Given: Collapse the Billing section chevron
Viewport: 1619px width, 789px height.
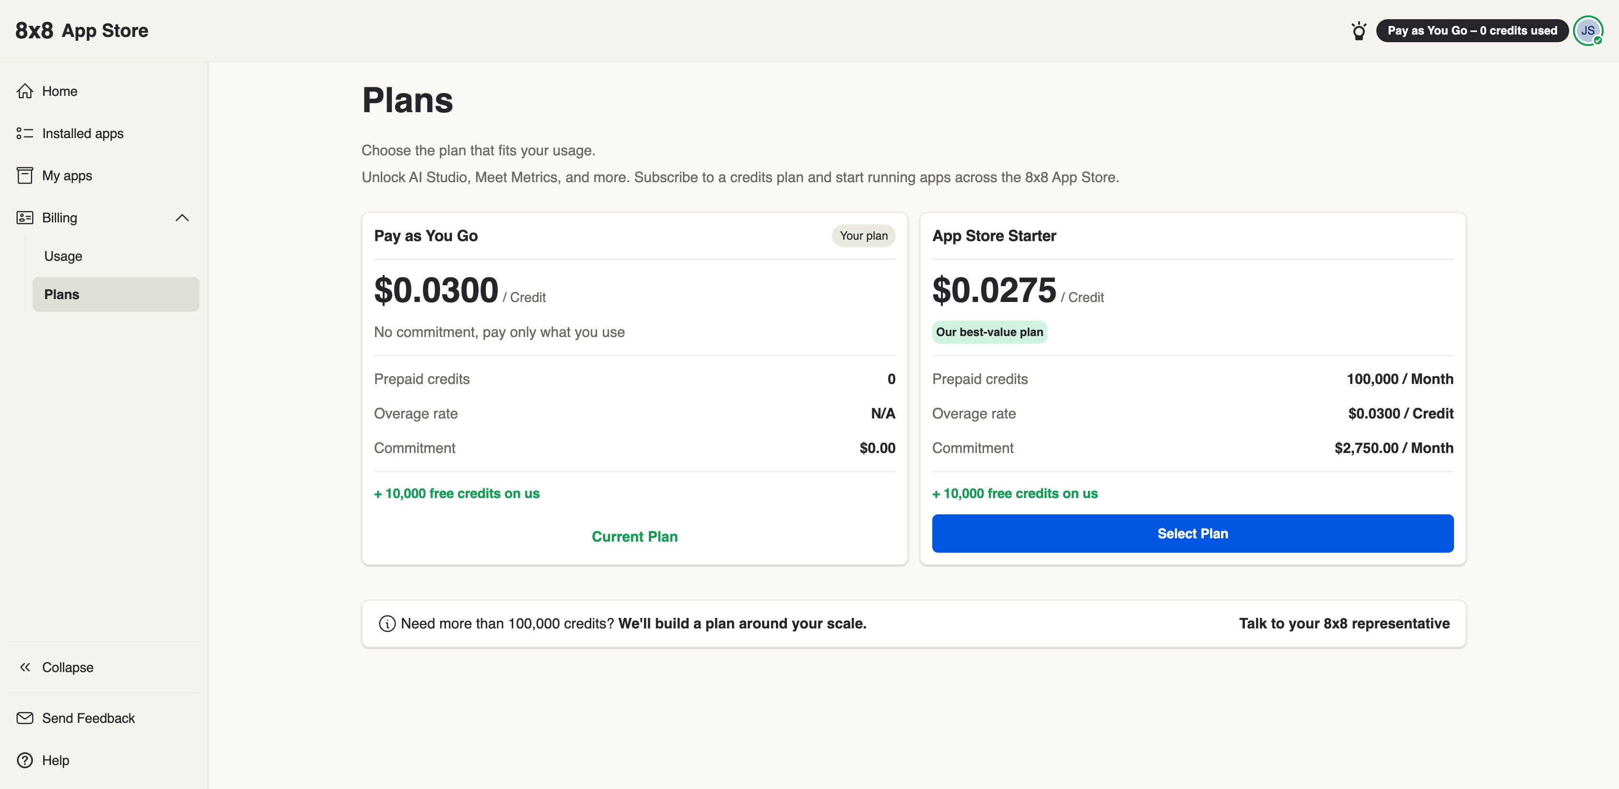Looking at the screenshot, I should point(182,217).
